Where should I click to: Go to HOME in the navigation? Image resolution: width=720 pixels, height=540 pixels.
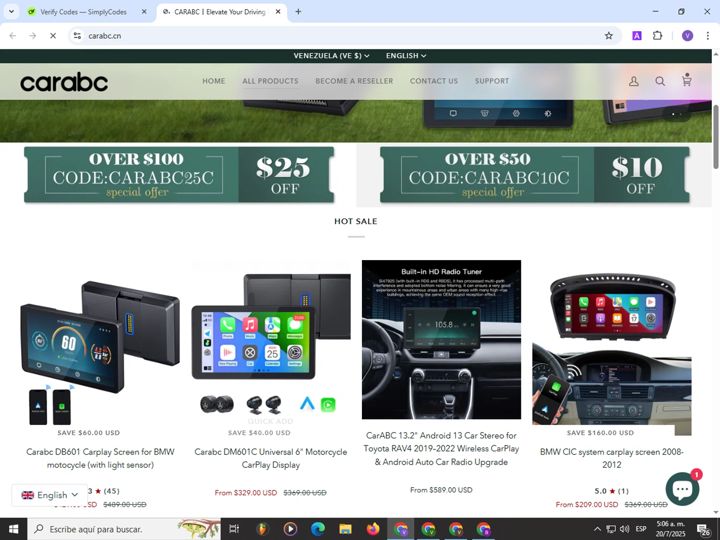click(214, 81)
